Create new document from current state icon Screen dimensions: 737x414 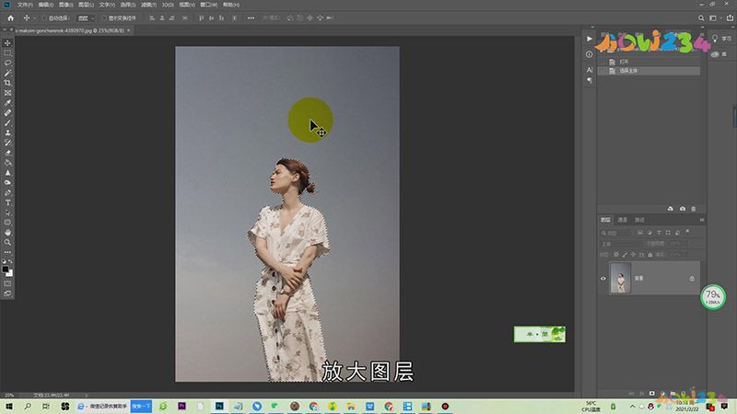(x=671, y=209)
